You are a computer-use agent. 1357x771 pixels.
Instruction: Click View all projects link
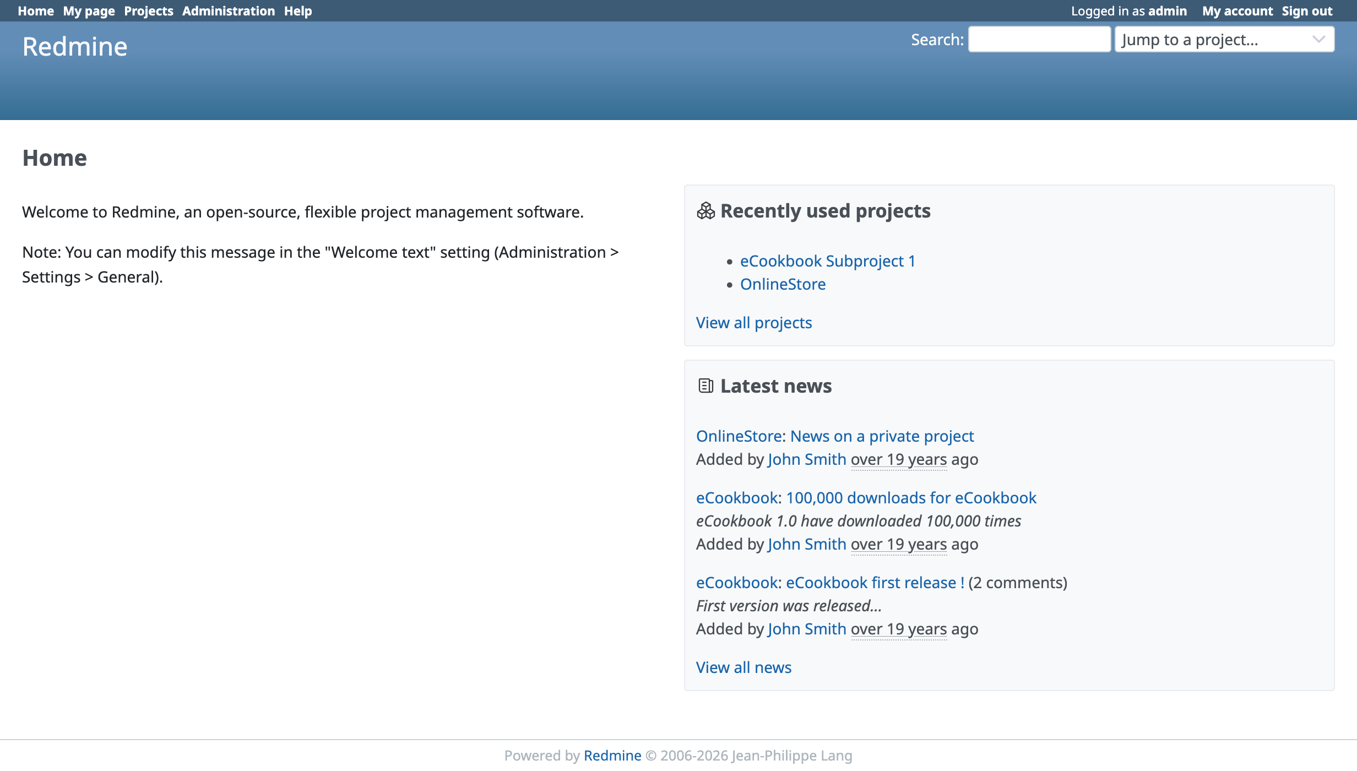pyautogui.click(x=753, y=323)
